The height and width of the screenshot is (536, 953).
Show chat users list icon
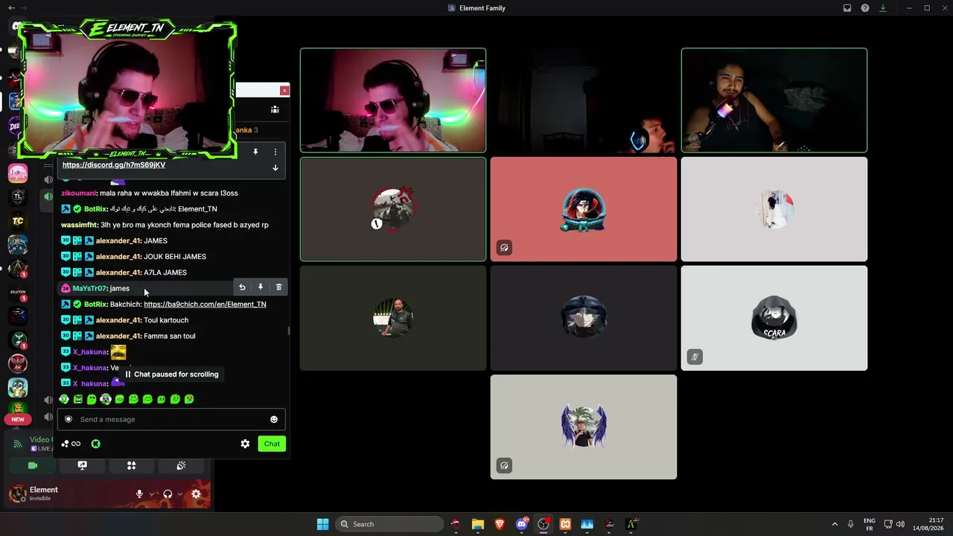click(275, 109)
